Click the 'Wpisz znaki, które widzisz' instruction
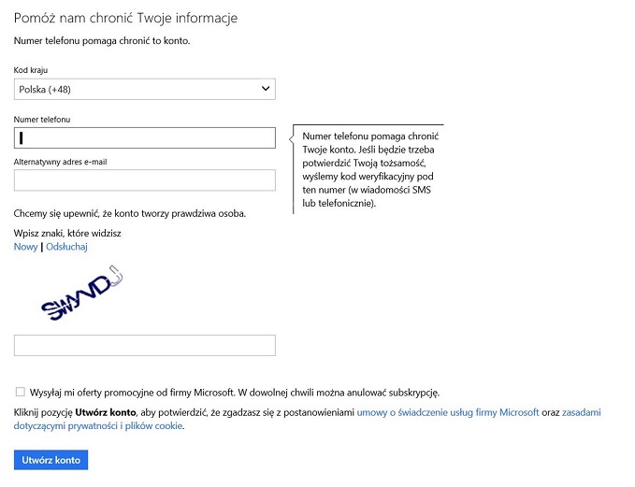 point(67,233)
